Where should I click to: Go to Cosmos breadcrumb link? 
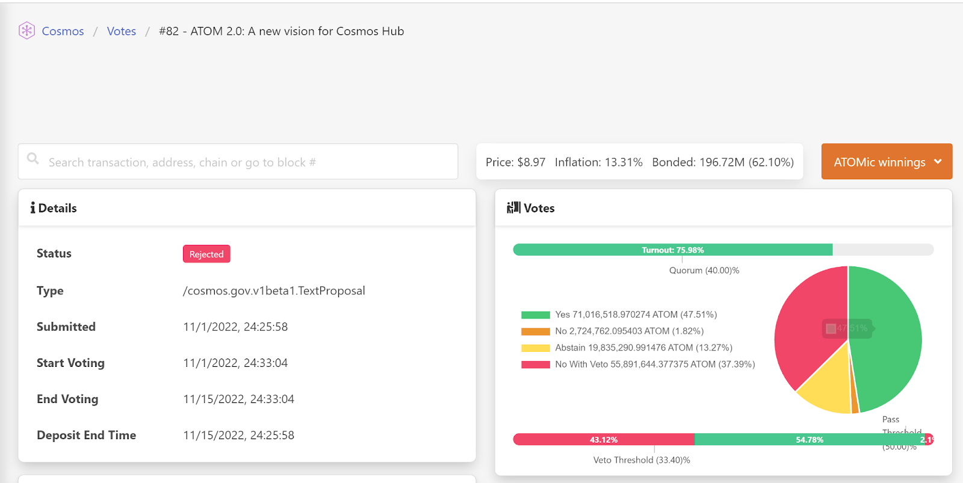coord(63,31)
